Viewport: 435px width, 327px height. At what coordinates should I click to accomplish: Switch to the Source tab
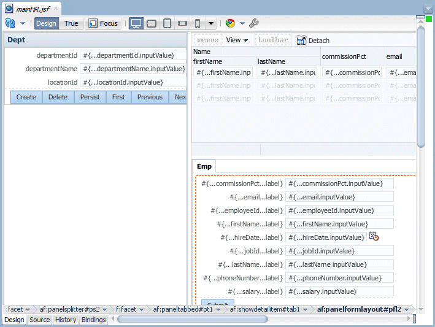pyautogui.click(x=40, y=320)
